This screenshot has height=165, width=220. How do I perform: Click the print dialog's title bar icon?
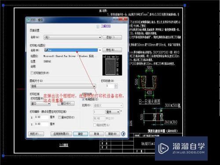[28, 20]
